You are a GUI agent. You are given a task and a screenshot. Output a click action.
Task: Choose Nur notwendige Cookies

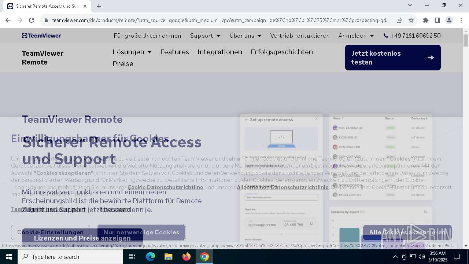click(x=141, y=232)
